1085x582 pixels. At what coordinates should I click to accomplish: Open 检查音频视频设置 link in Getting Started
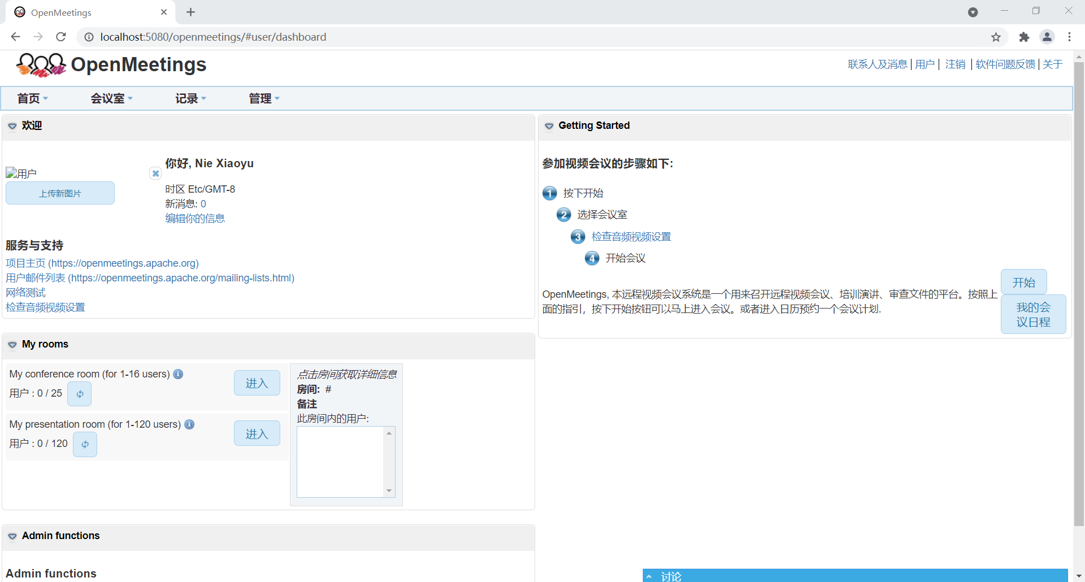[631, 237]
